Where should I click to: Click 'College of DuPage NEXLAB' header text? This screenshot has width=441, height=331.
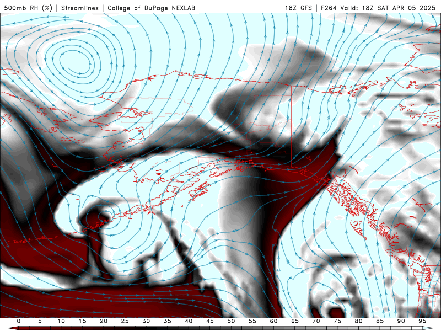tap(151, 8)
